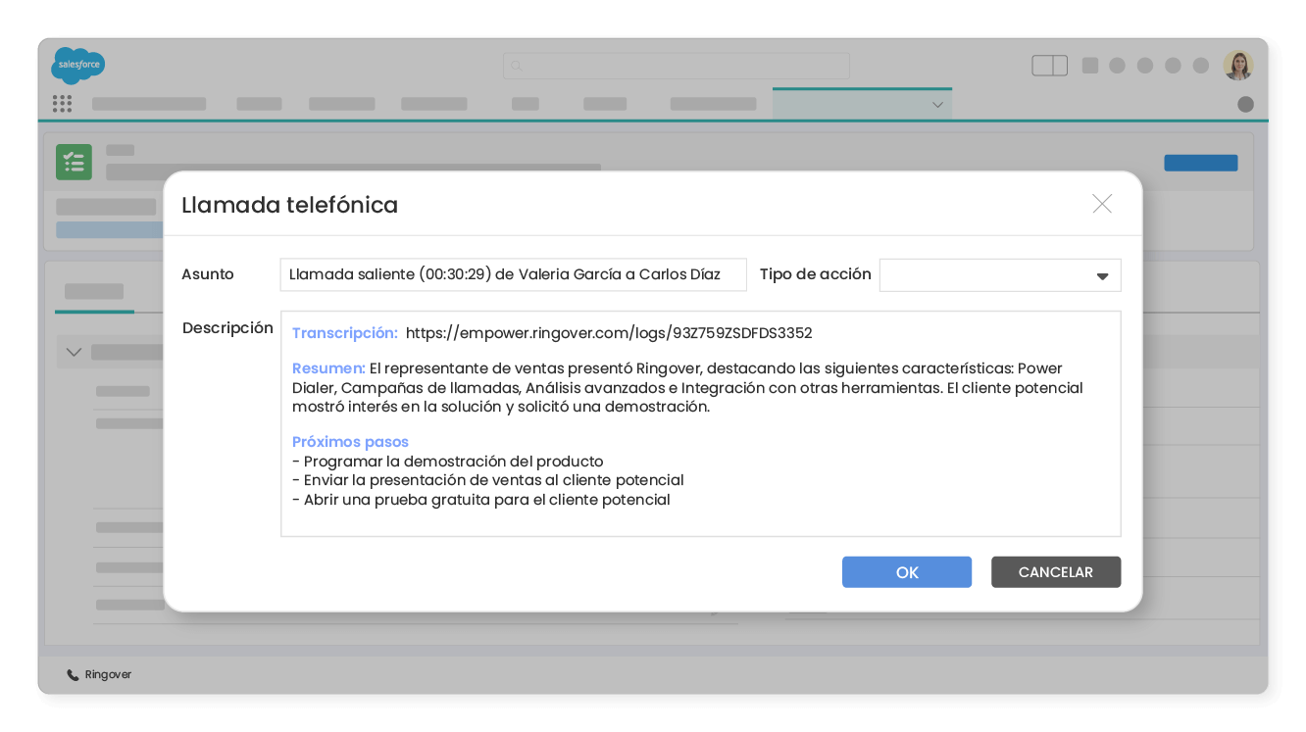Click the gray square icon in the top bar
Screen dimensions: 1306x732
(1089, 65)
